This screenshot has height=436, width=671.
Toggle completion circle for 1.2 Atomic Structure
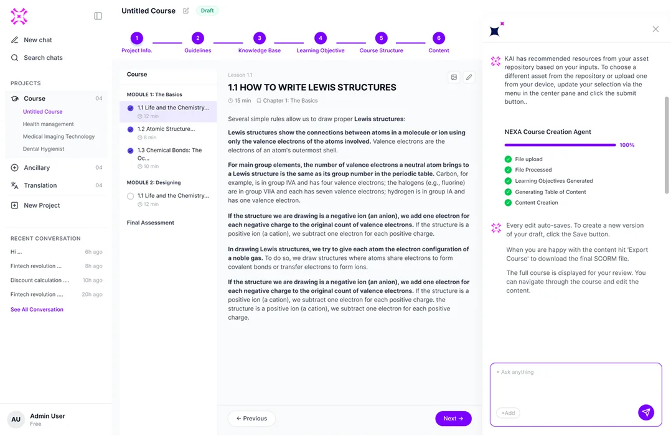[x=131, y=129]
